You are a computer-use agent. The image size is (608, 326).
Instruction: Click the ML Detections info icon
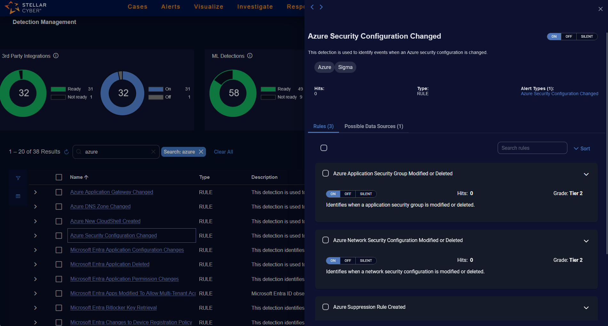250,56
